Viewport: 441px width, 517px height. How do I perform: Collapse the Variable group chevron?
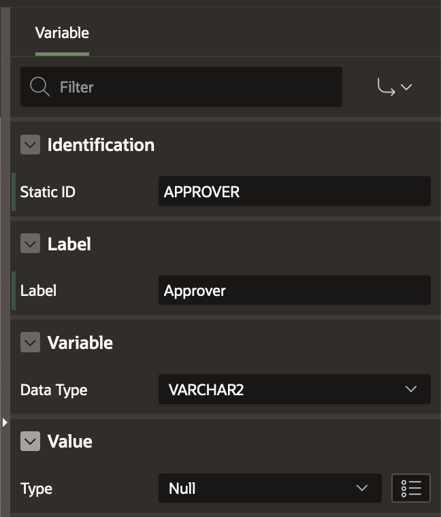30,343
